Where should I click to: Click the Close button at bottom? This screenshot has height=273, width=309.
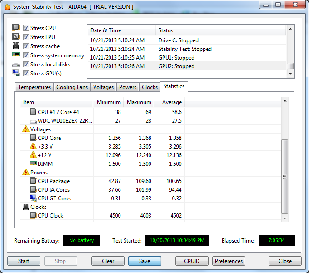(x=285, y=261)
